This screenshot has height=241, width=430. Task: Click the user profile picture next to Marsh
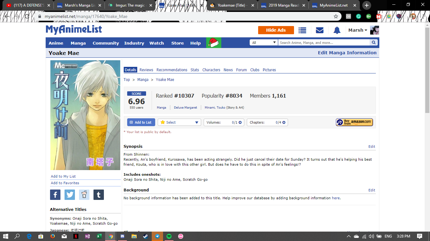(374, 30)
